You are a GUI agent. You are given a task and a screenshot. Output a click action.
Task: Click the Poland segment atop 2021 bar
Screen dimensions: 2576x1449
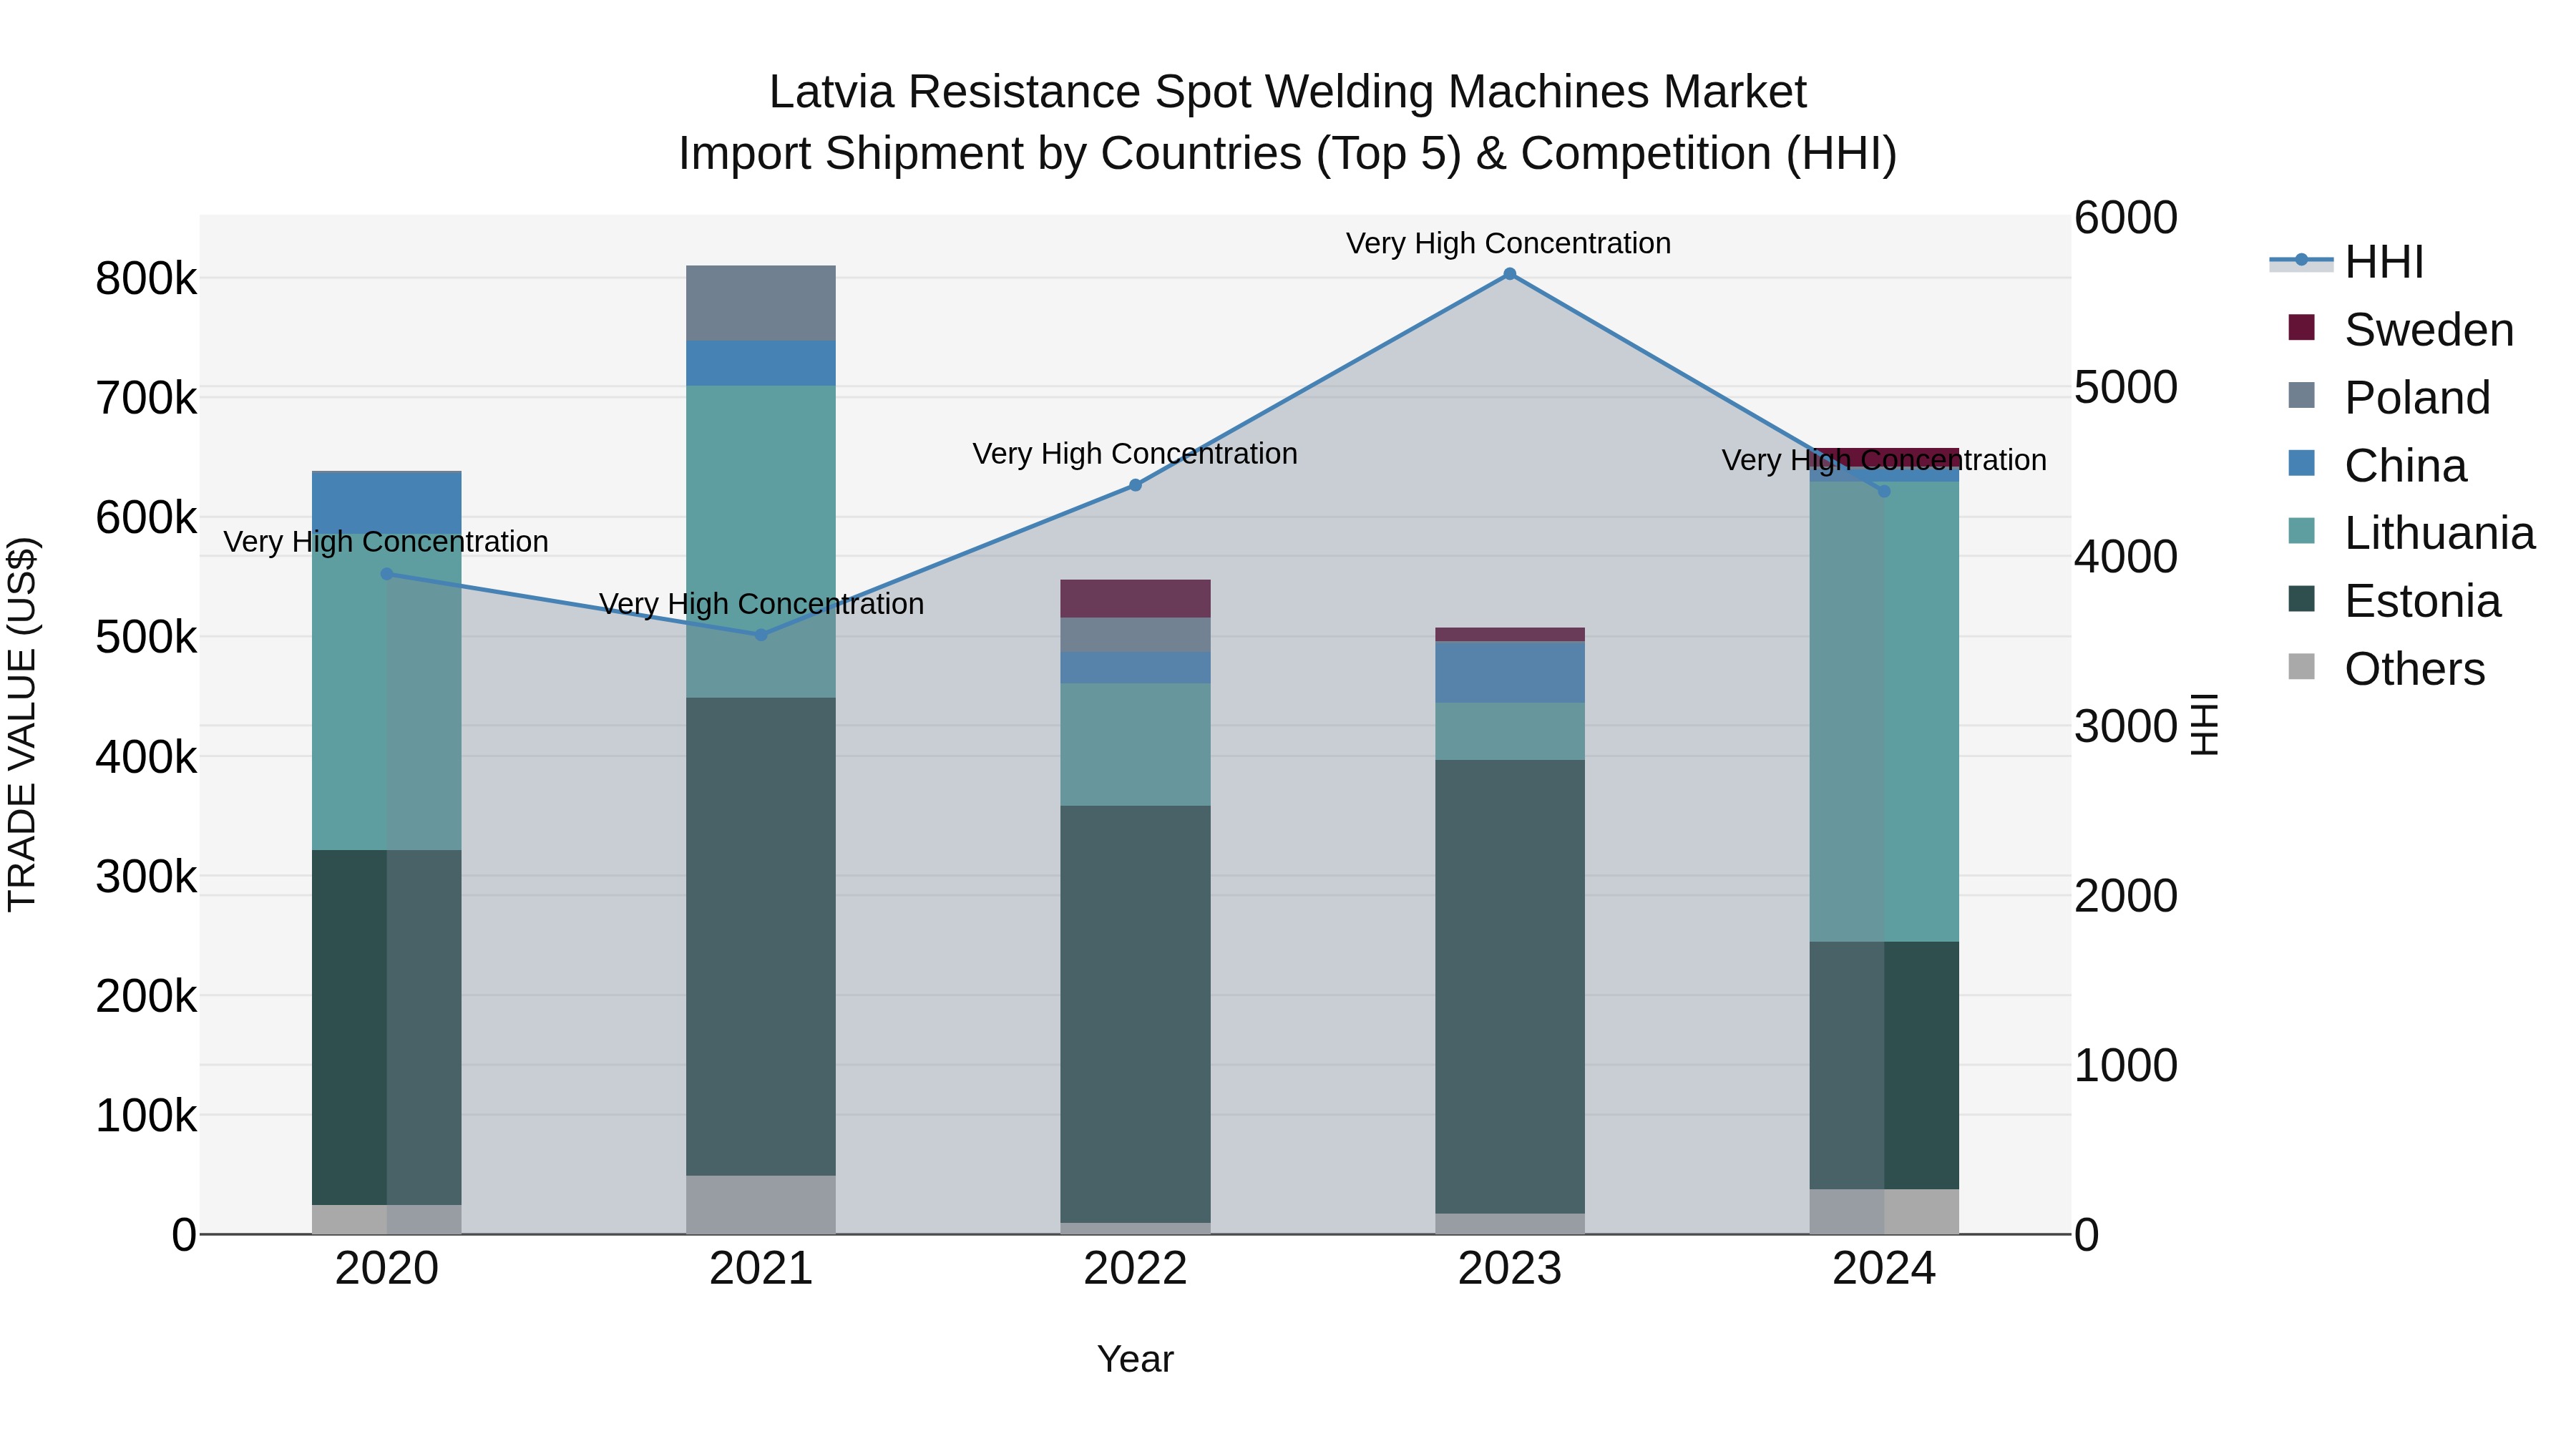click(761, 303)
